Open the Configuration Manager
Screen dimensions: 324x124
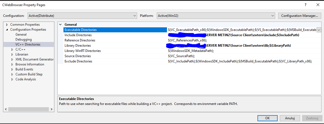click(x=299, y=16)
